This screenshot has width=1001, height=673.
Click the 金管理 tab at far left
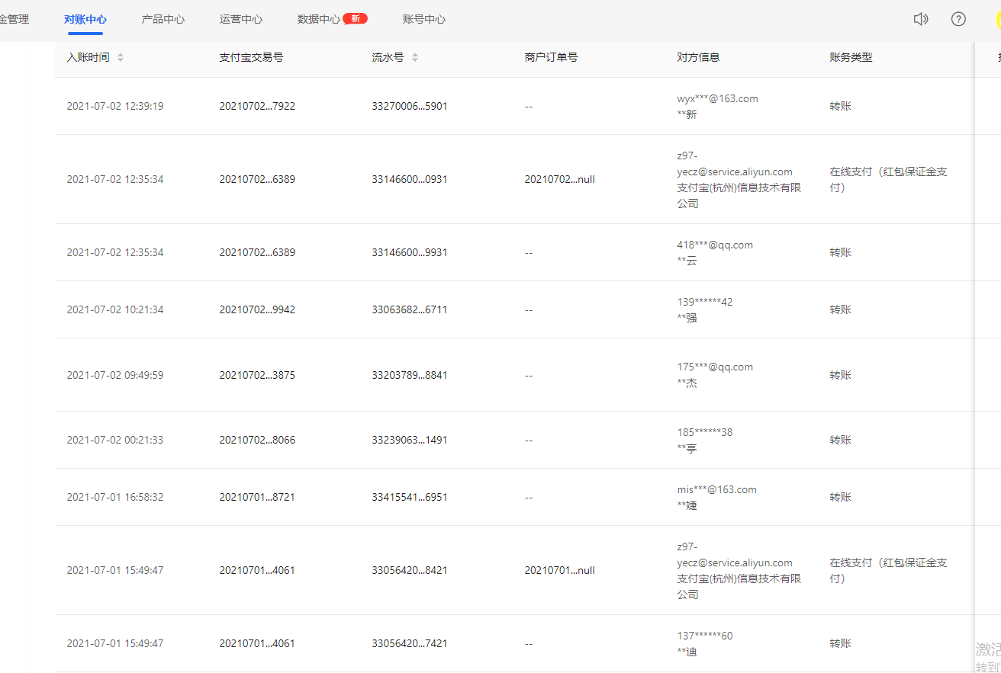click(x=14, y=19)
